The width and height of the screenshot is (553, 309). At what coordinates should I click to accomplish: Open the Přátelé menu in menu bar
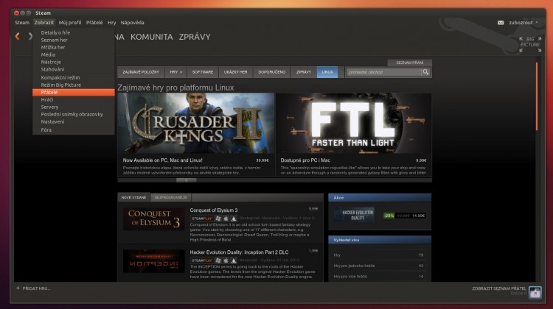point(94,23)
